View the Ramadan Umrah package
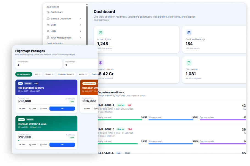This screenshot has height=166, width=250. (87, 109)
